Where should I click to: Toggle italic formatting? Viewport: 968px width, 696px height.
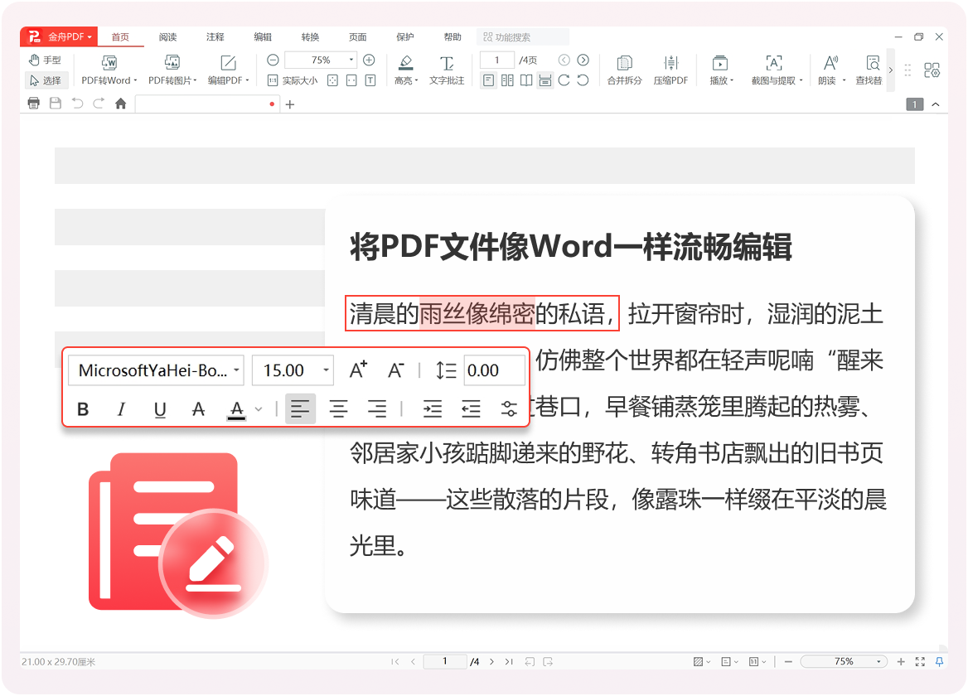click(x=121, y=409)
